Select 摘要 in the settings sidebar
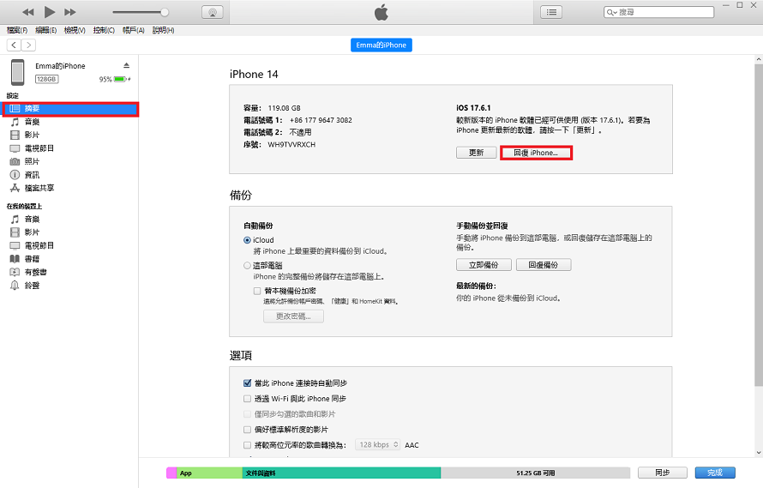The image size is (763, 488). 70,109
